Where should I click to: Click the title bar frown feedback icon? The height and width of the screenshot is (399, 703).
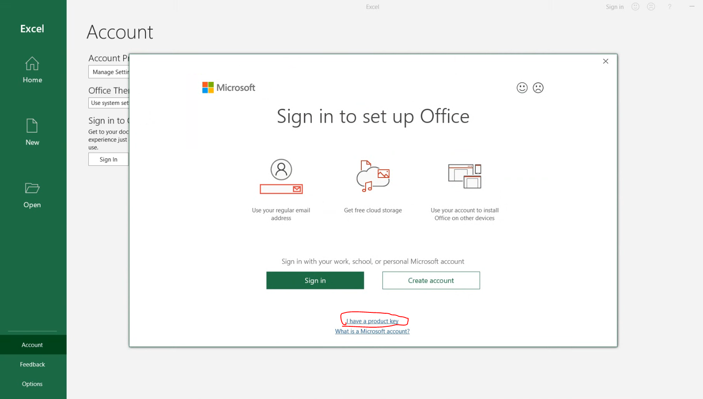pos(651,7)
